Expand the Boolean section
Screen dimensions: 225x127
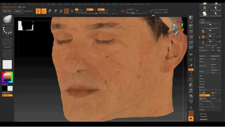coord(202,82)
